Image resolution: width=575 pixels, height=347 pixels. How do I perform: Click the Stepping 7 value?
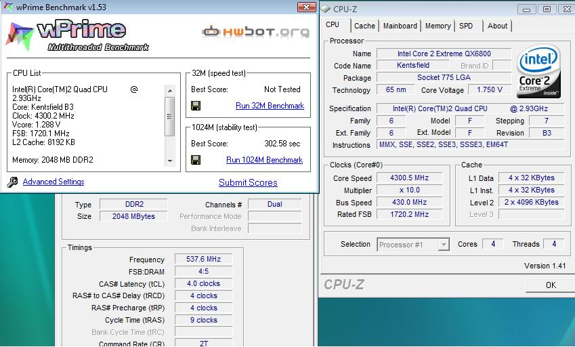pyautogui.click(x=547, y=121)
